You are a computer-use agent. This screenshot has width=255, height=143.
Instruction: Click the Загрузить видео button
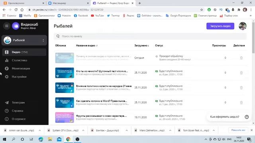click(220, 26)
